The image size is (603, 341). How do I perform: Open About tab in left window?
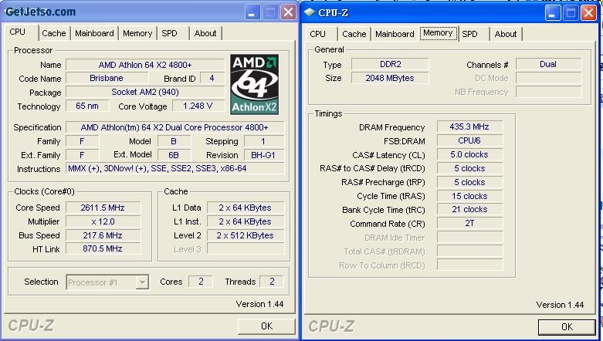205,33
